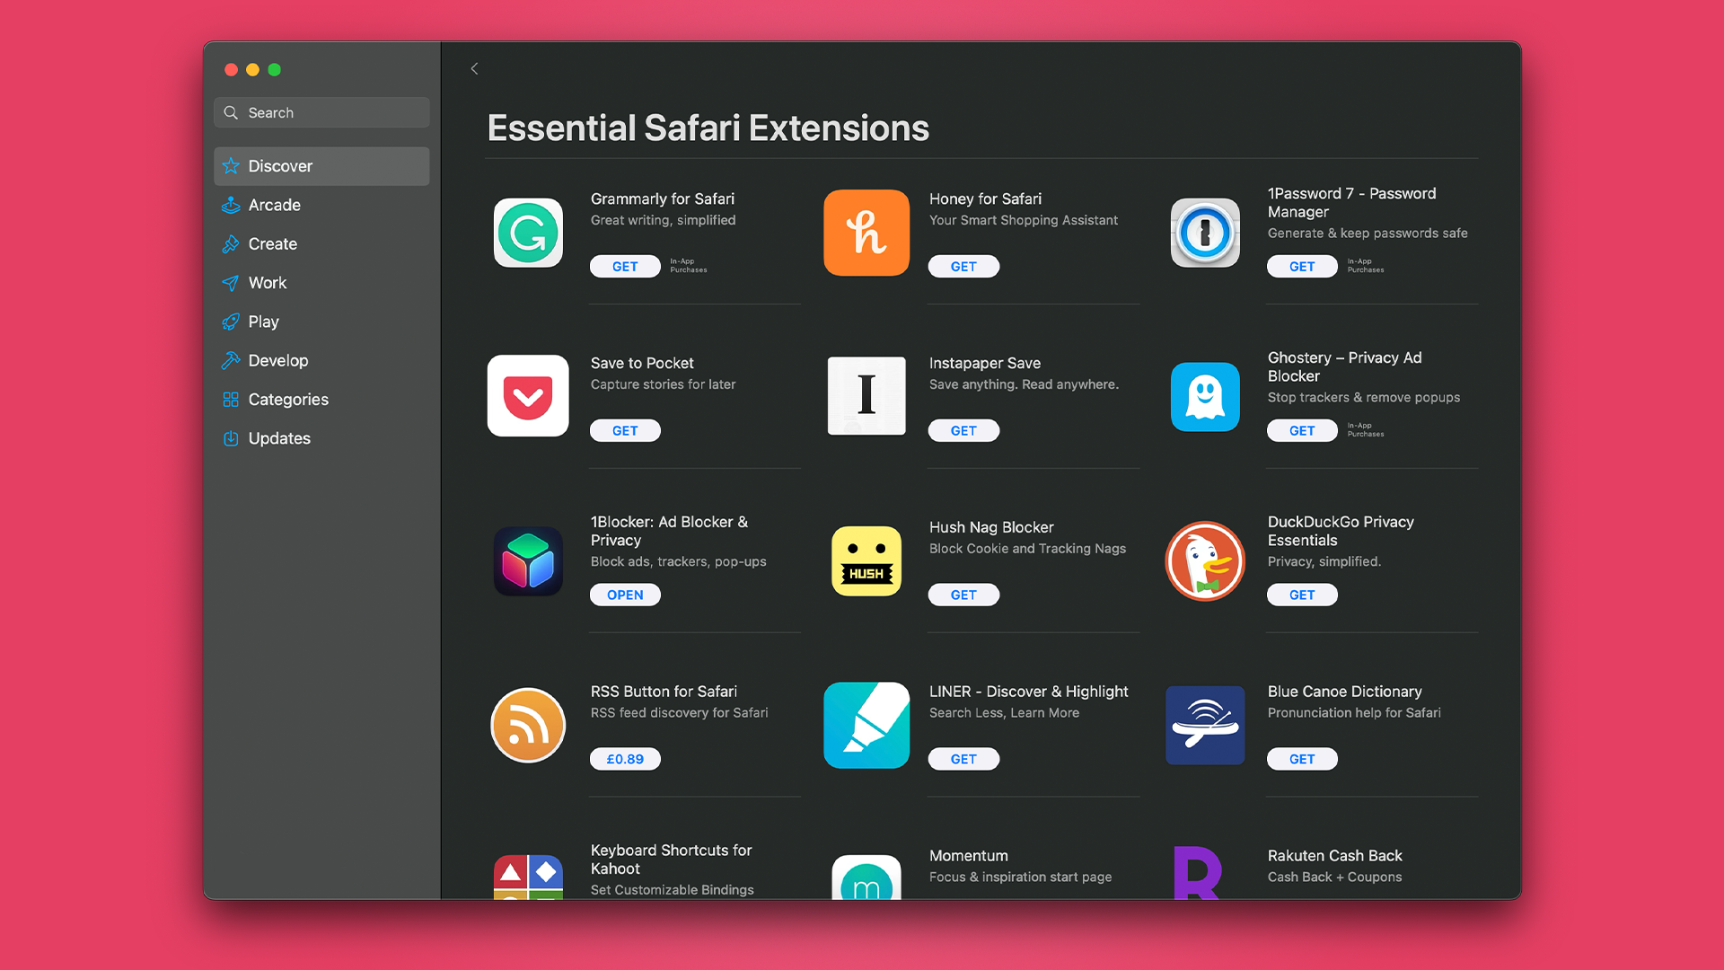Click the £0.89 price button for RSS Button
1724x970 pixels.
[625, 758]
